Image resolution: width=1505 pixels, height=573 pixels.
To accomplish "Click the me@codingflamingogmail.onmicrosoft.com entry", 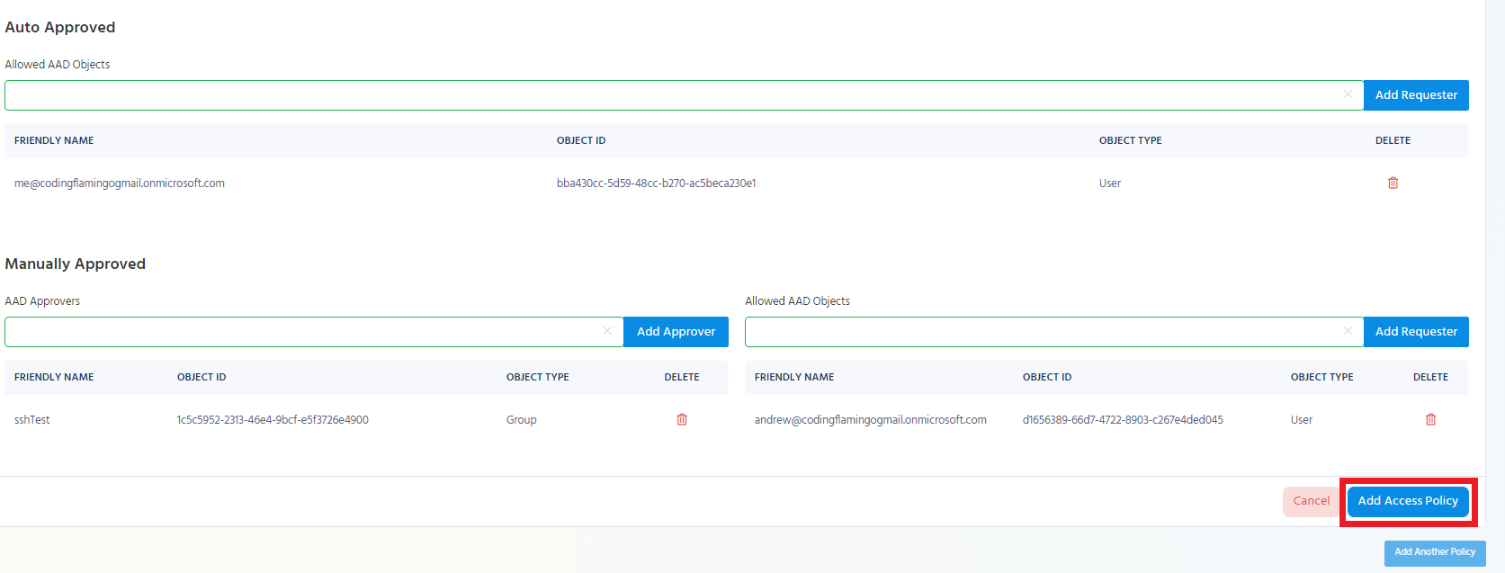I will (120, 184).
